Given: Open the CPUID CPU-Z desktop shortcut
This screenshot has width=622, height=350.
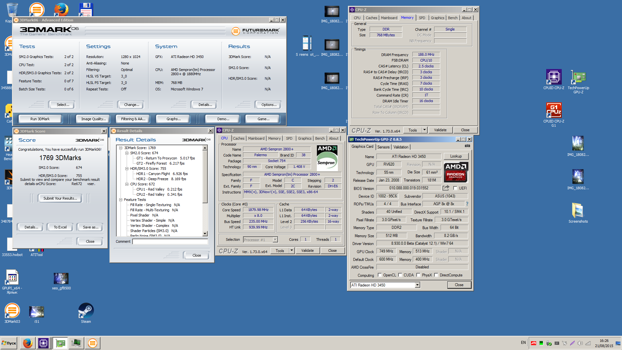Looking at the screenshot, I should pyautogui.click(x=554, y=79).
